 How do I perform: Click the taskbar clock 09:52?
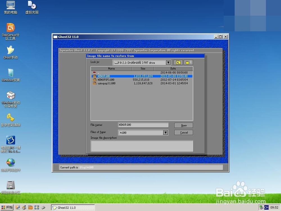coord(274,207)
